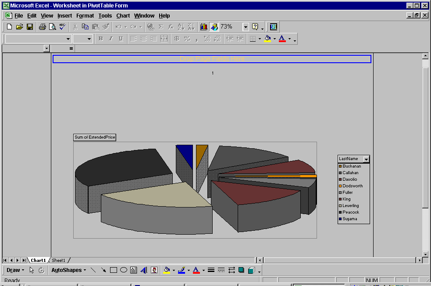431x286 pixels.
Task: Click Merge and Center icon
Action: point(164,39)
